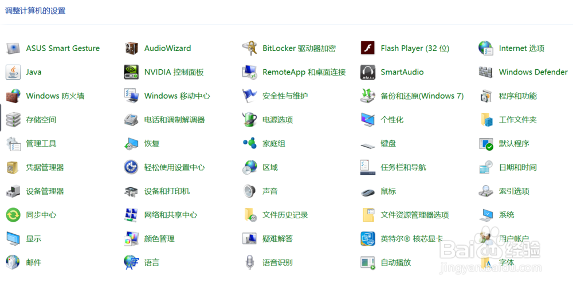The height and width of the screenshot is (287, 573).
Task: Click the 存储空间 drives icon
Action: click(x=13, y=119)
